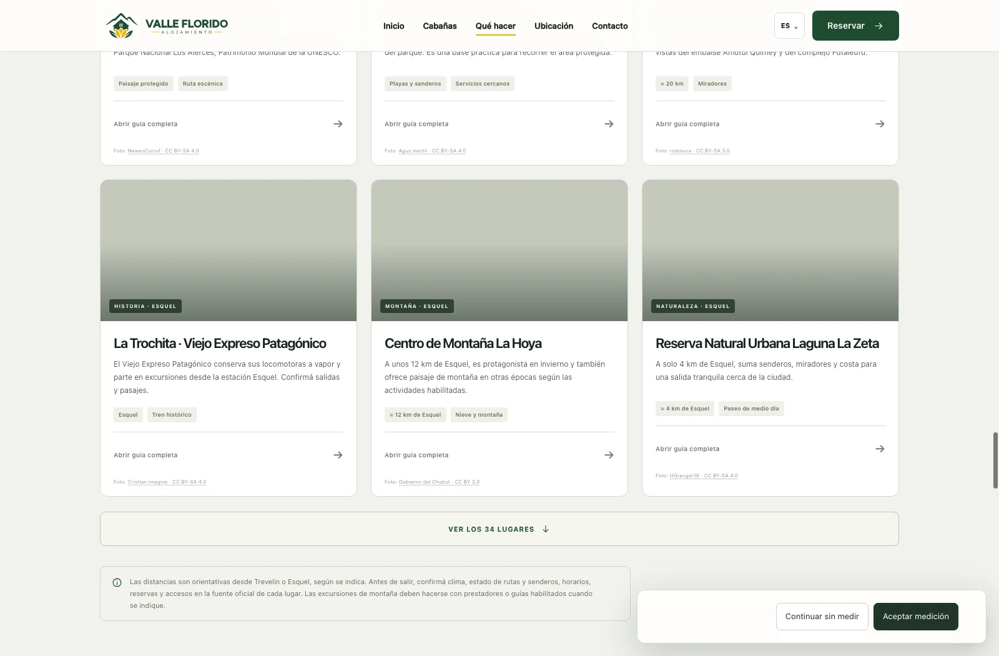This screenshot has width=999, height=656.
Task: Open the Ubicación page
Action: tap(554, 26)
